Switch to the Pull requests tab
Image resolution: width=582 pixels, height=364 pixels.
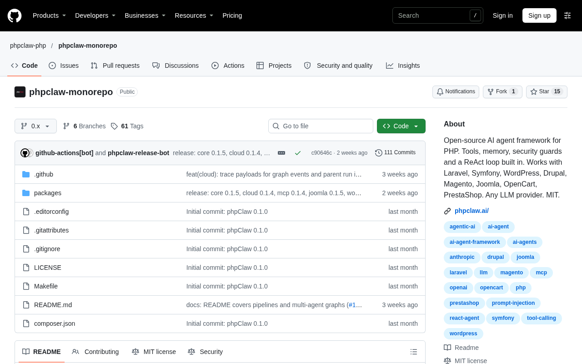click(x=115, y=66)
